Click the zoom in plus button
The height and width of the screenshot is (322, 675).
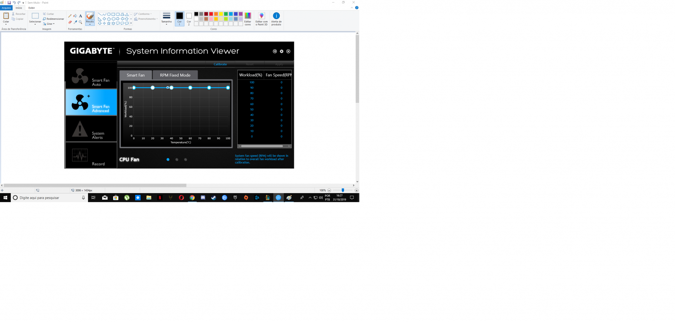tap(356, 190)
